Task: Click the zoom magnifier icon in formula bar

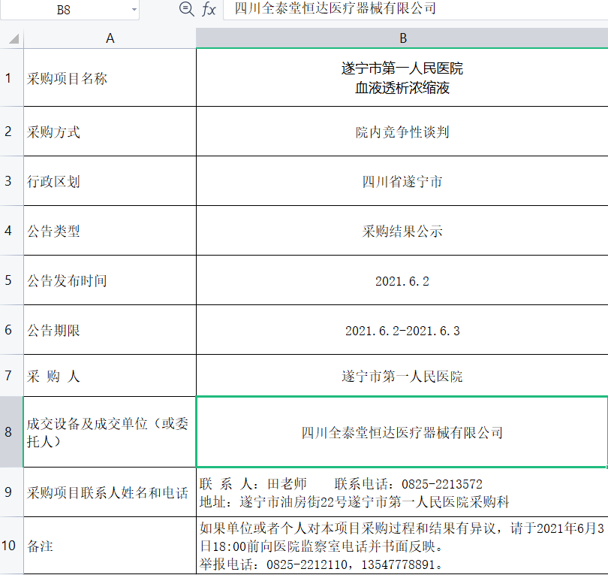Action: (x=186, y=8)
